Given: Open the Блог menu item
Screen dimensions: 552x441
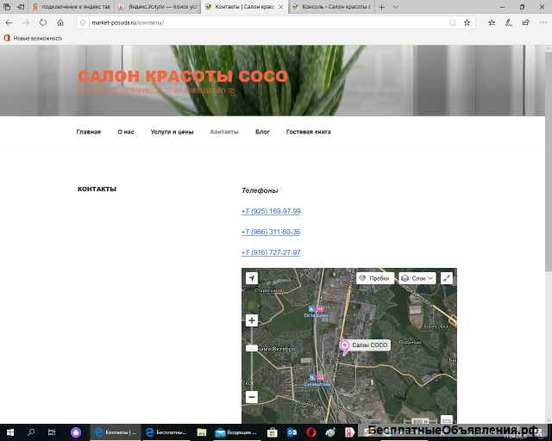Looking at the screenshot, I should [262, 132].
